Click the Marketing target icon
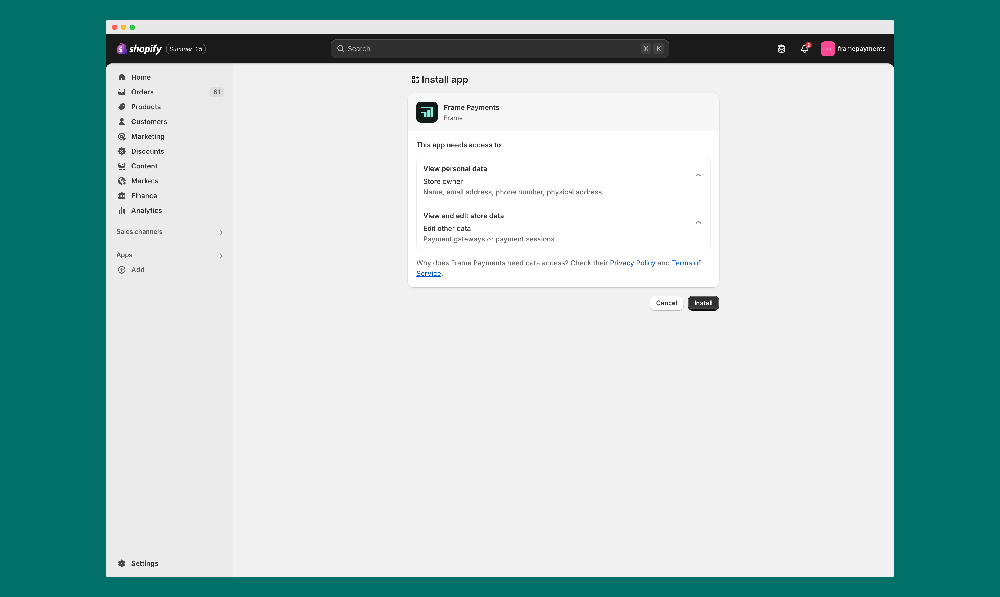 (x=121, y=136)
